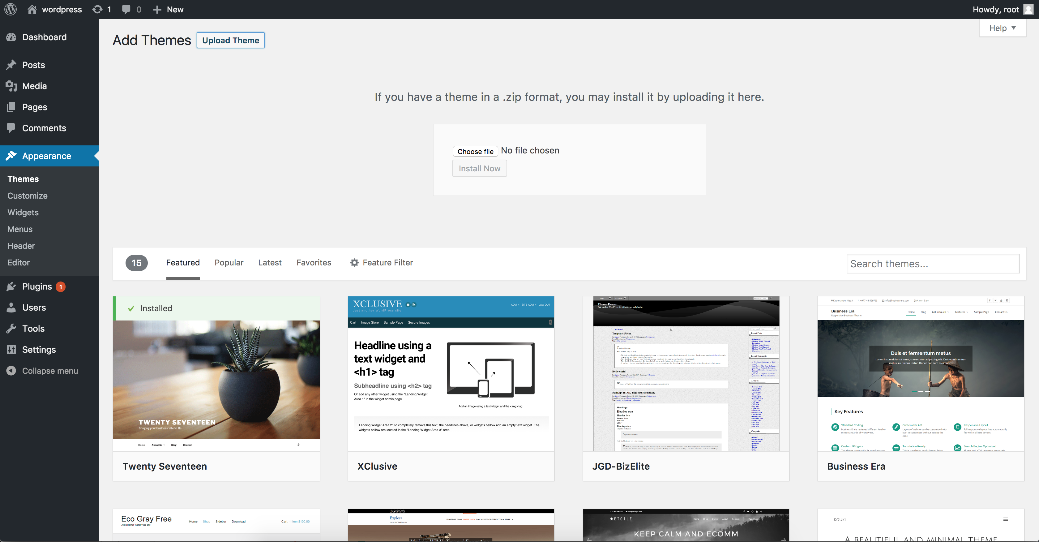
Task: Click the New plus icon in the toolbar
Action: click(158, 9)
